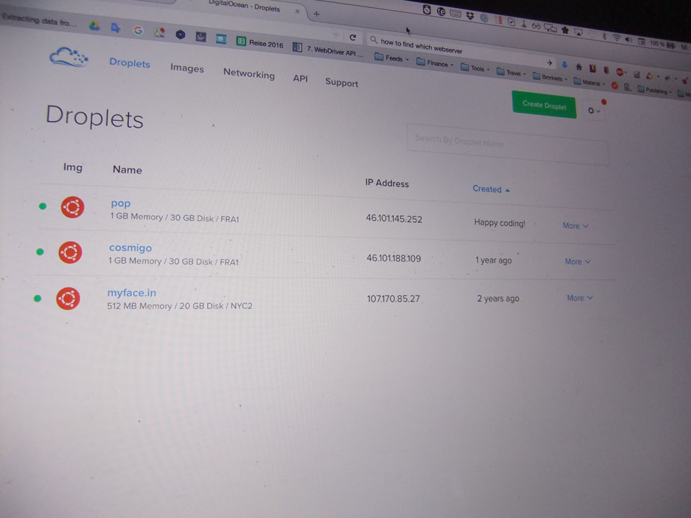
Task: Click the Dropbox icon in menu bar
Action: (x=469, y=14)
